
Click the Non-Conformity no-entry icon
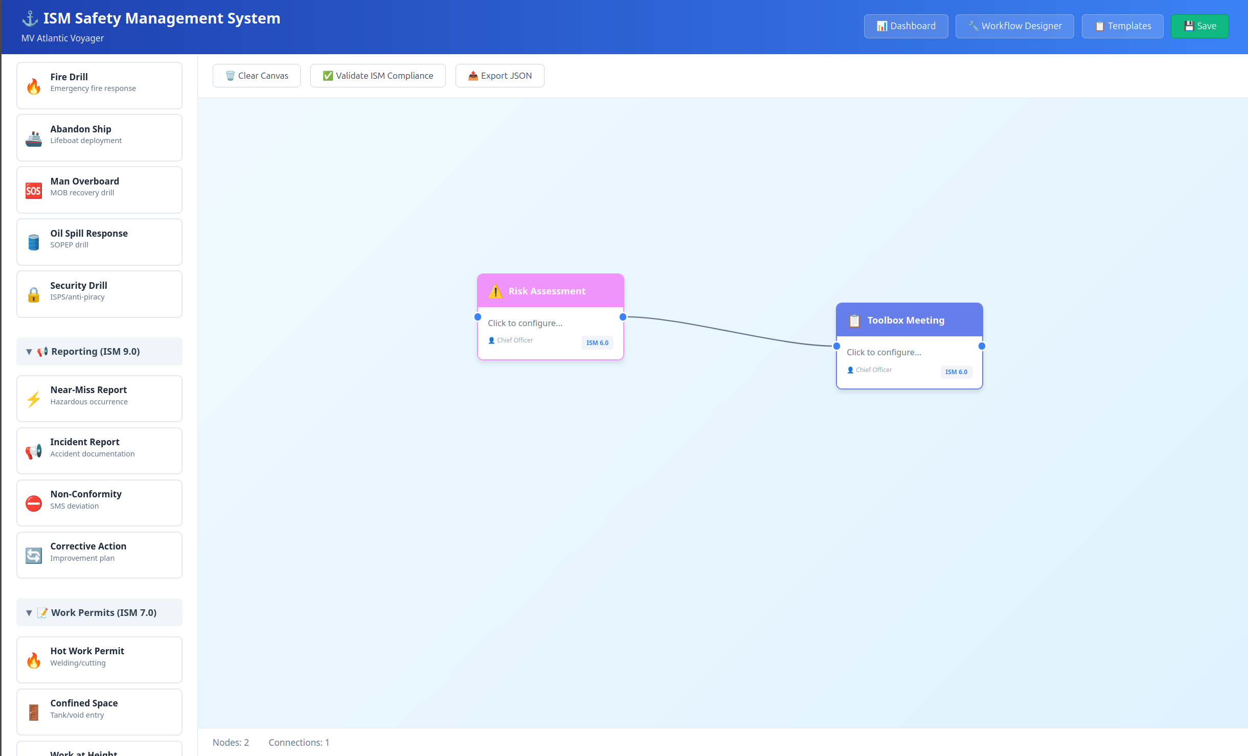(x=34, y=503)
